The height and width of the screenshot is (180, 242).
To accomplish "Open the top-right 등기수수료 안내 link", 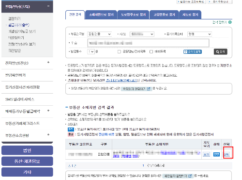I will [x=220, y=2].
